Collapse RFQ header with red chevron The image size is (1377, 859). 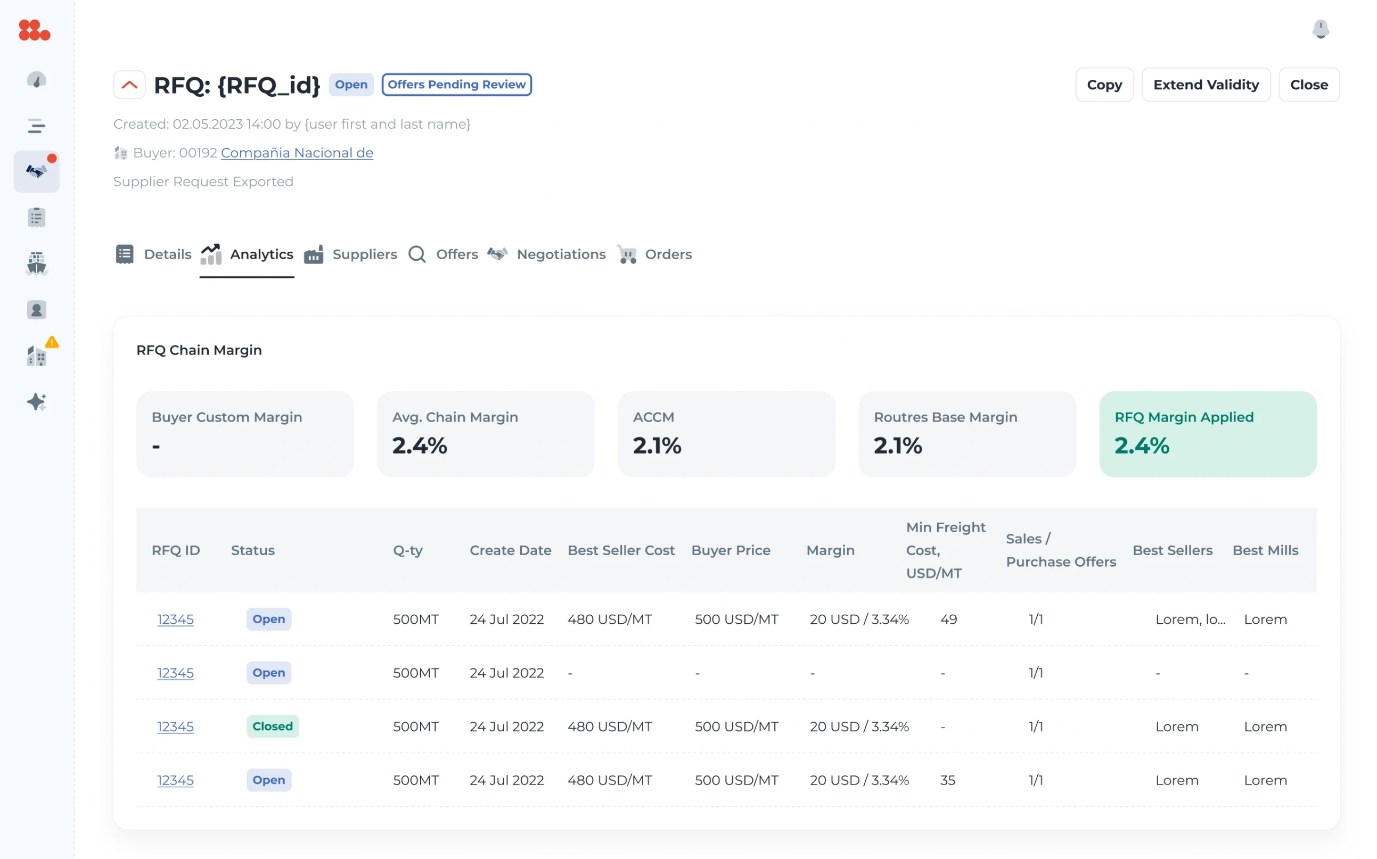129,85
